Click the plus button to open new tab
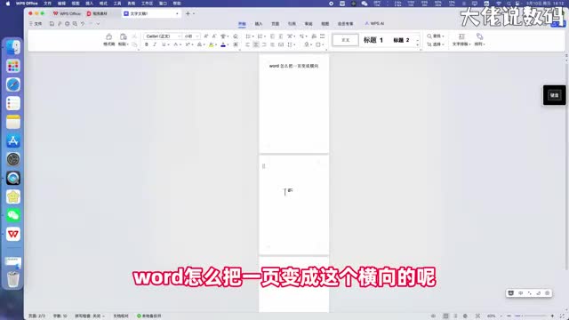The width and height of the screenshot is (569, 320). point(188,13)
